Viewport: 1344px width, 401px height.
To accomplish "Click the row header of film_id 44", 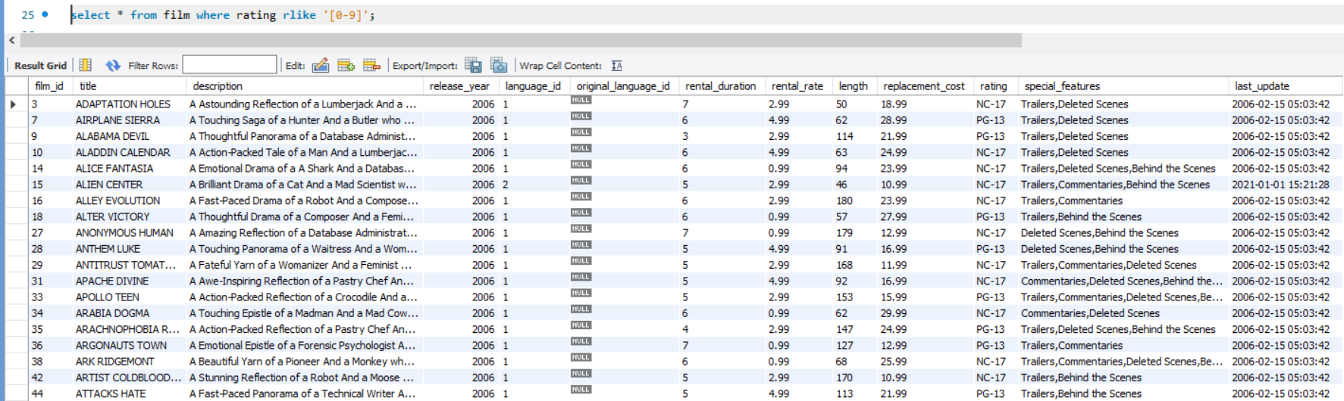I will 17,393.
